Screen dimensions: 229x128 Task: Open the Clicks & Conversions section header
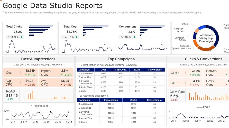tap(204, 59)
